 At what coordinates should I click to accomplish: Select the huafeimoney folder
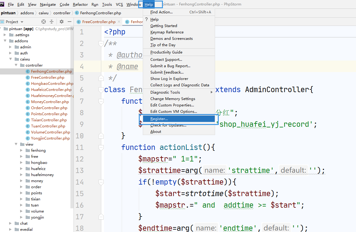coord(42,175)
